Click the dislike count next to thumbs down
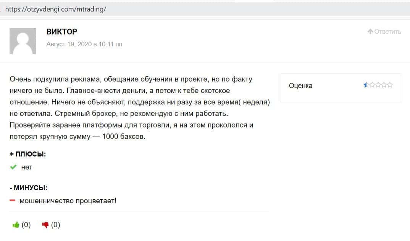The width and height of the screenshot is (410, 241). [56, 225]
